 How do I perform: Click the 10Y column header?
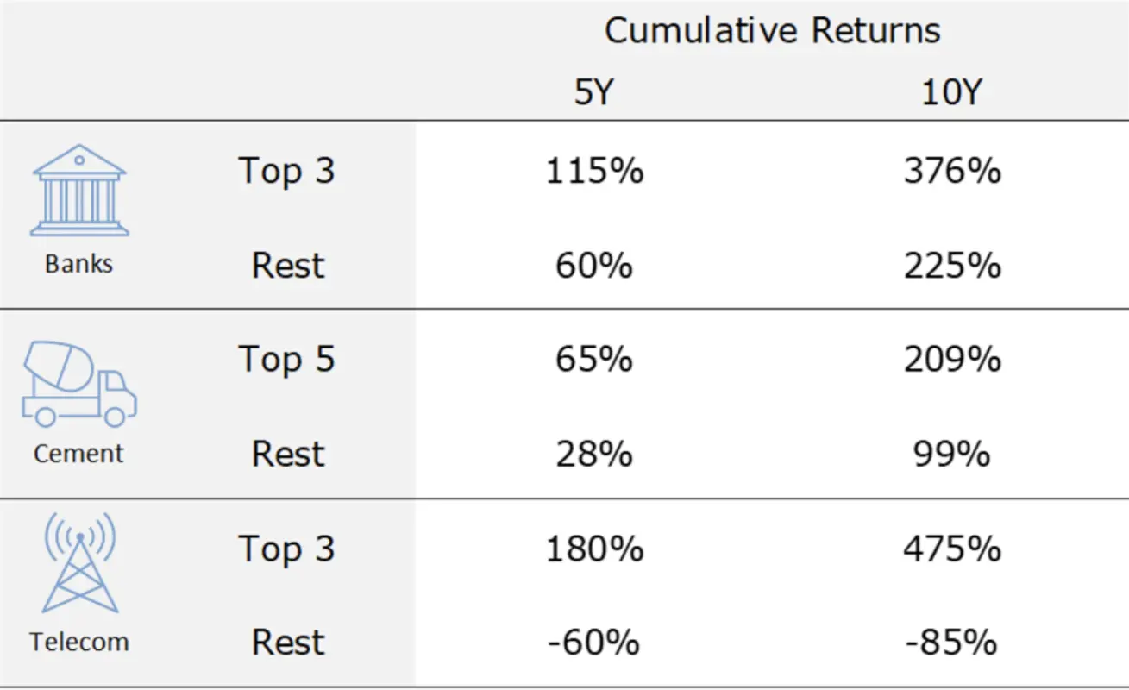coord(951,91)
